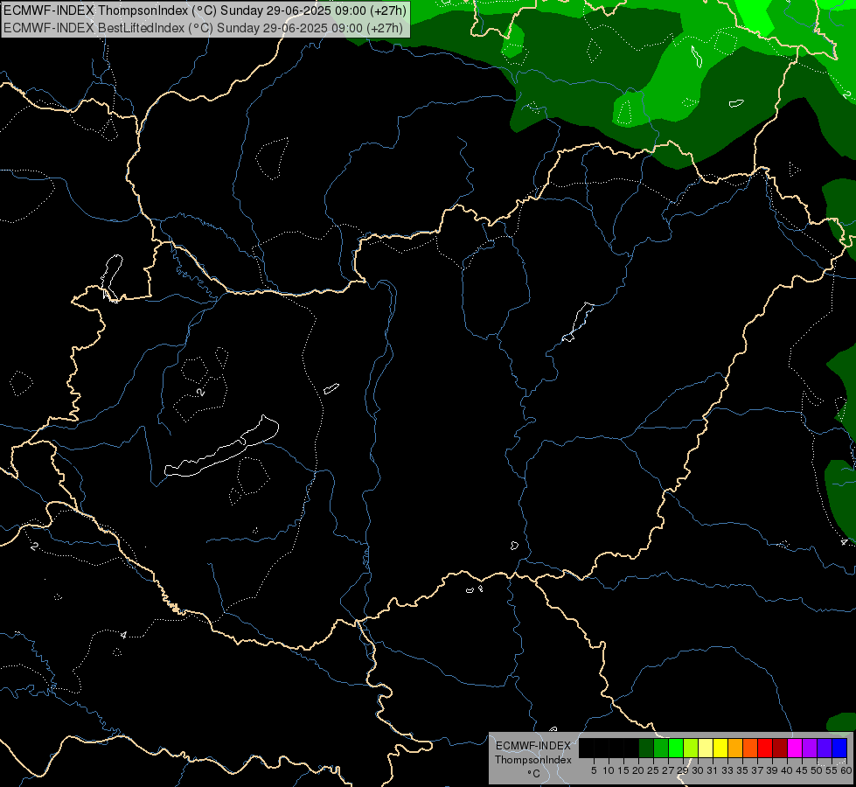The height and width of the screenshot is (787, 856).
Task: Click the ThompsonIndex title line in header
Action: tap(205, 10)
